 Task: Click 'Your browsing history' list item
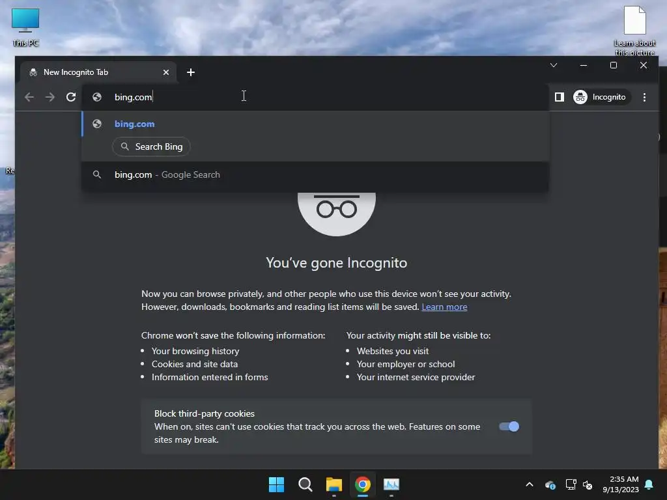pyautogui.click(x=195, y=351)
